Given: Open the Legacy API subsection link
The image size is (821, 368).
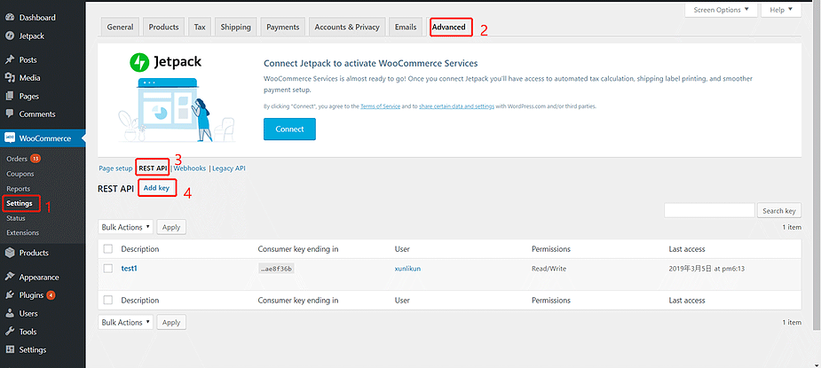Looking at the screenshot, I should tap(228, 168).
